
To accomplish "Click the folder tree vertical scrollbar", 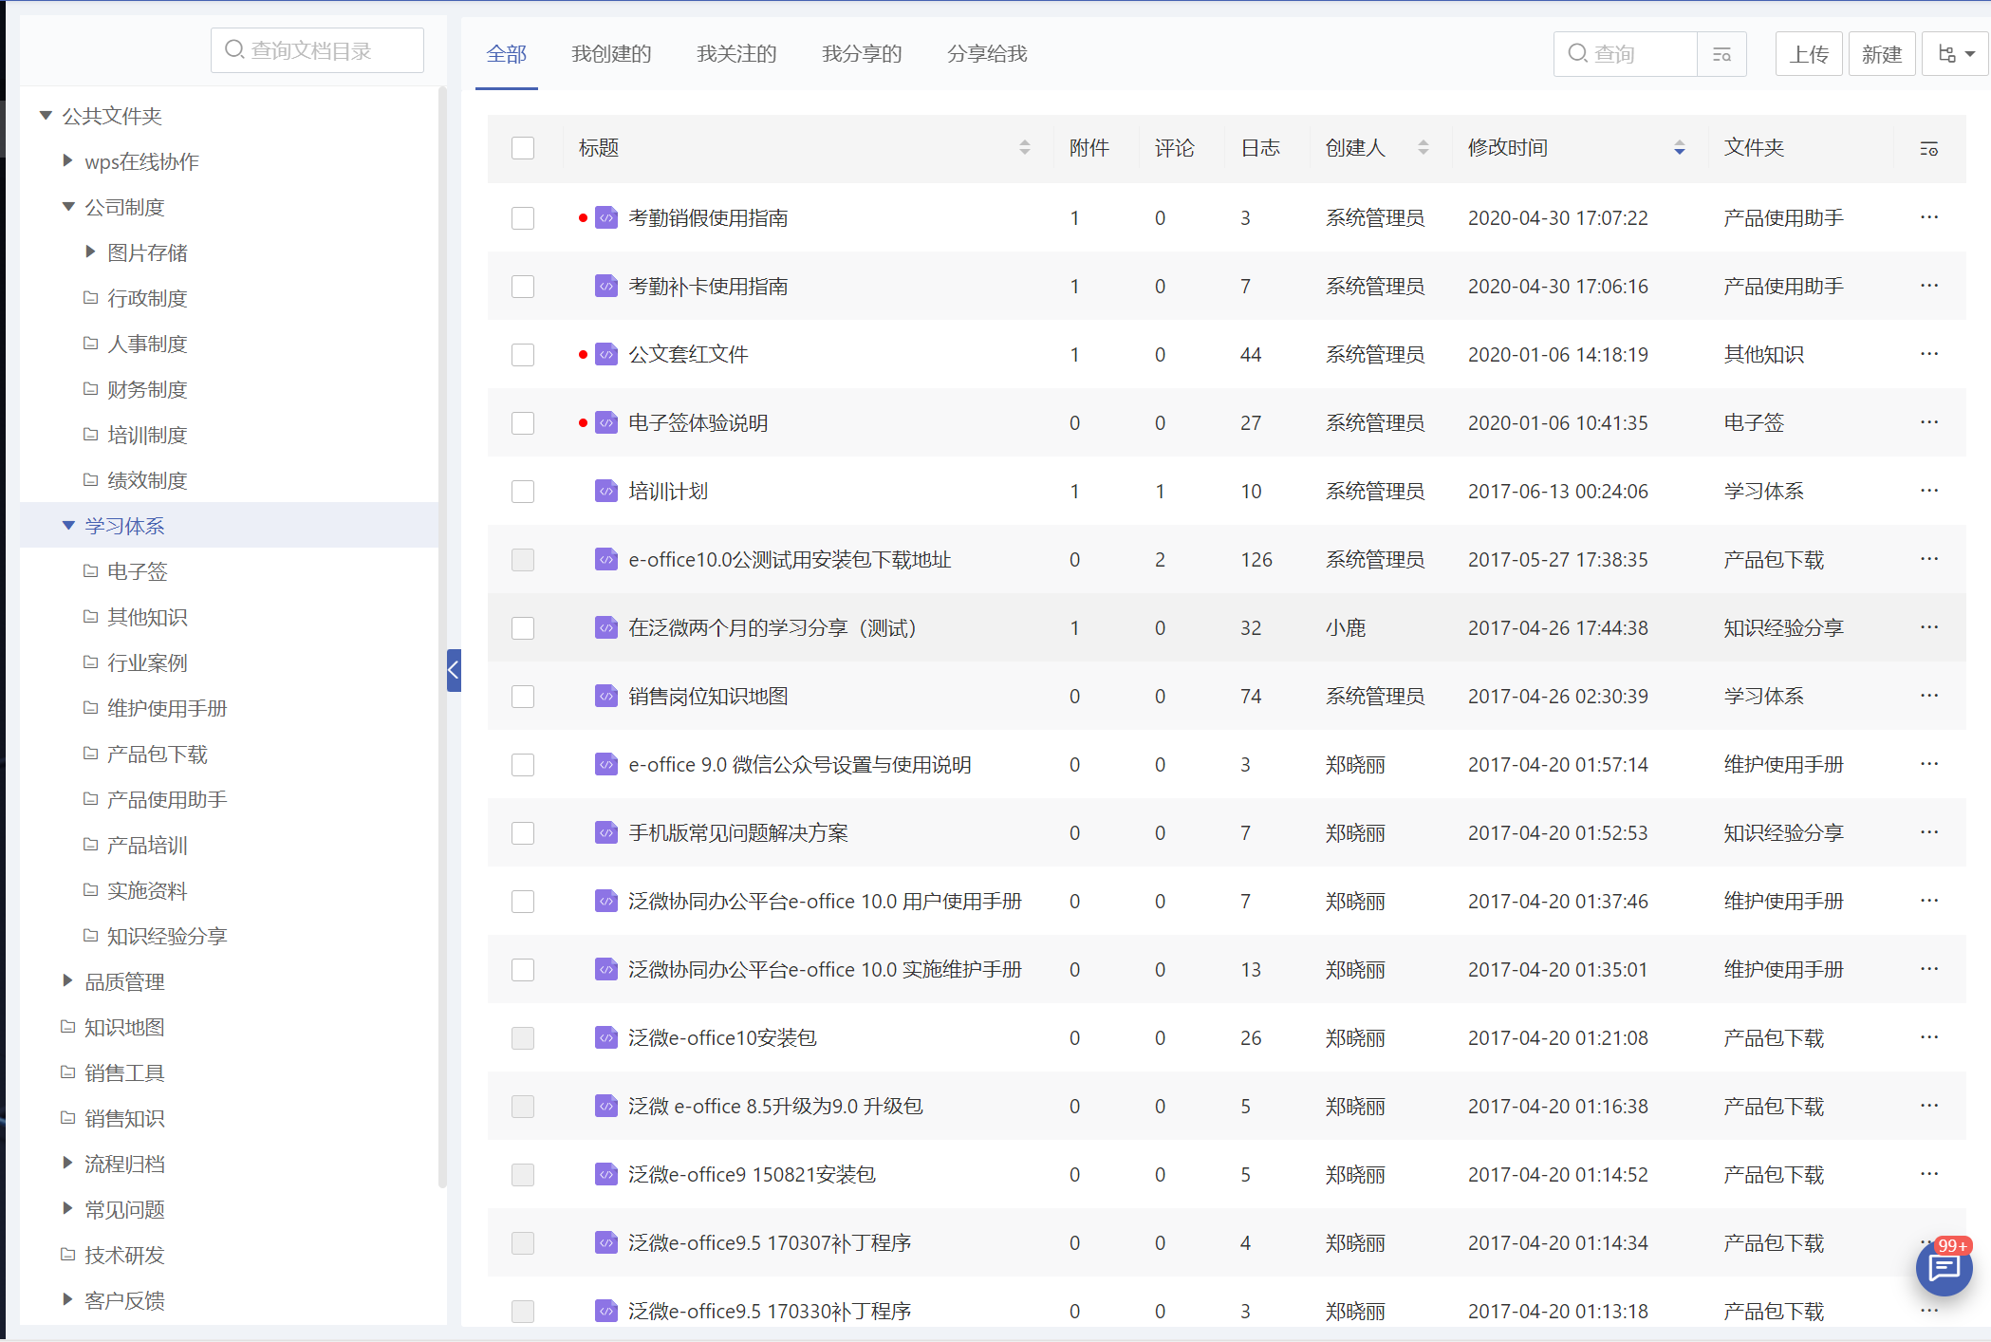I will (442, 638).
